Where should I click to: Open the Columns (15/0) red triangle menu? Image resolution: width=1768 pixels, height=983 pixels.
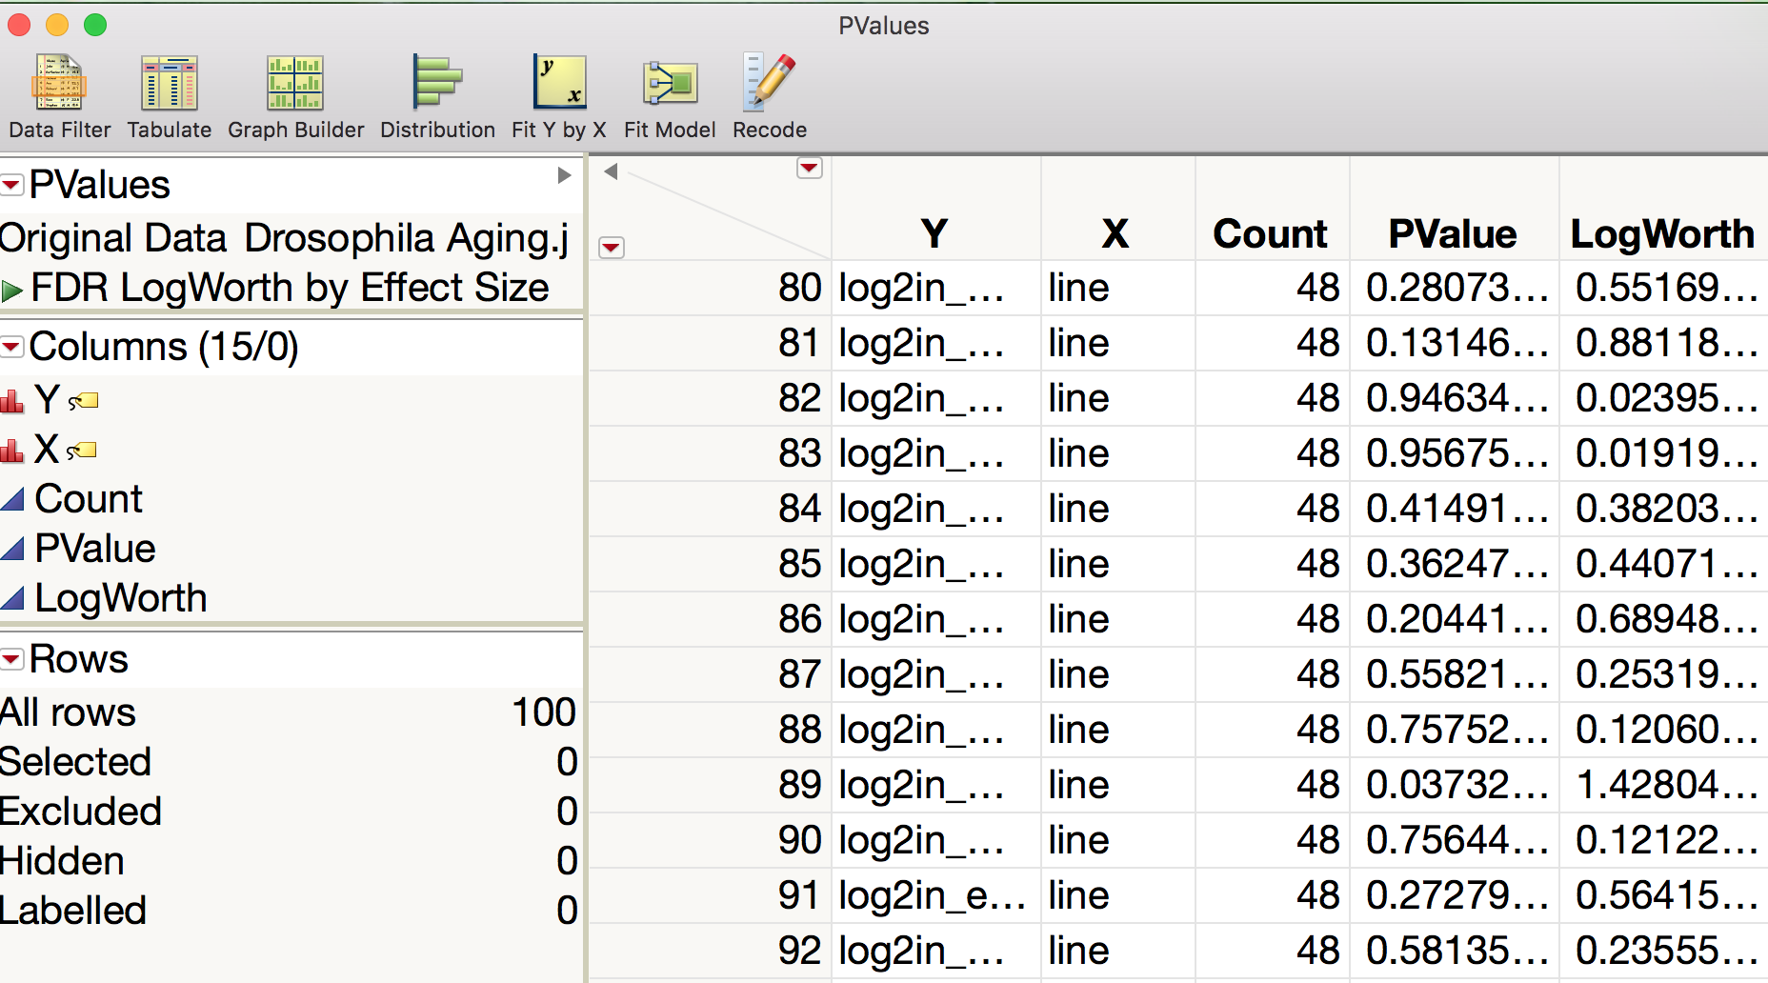[11, 347]
